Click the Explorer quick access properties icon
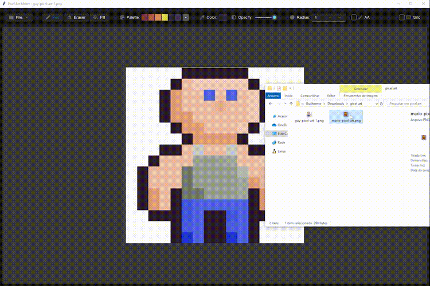This screenshot has width=430, height=286. [x=279, y=88]
